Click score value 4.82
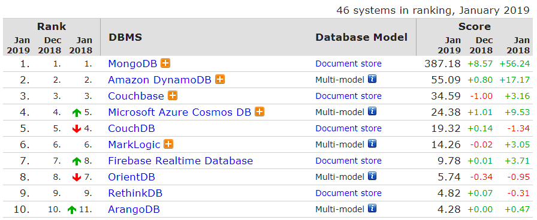 [449, 193]
